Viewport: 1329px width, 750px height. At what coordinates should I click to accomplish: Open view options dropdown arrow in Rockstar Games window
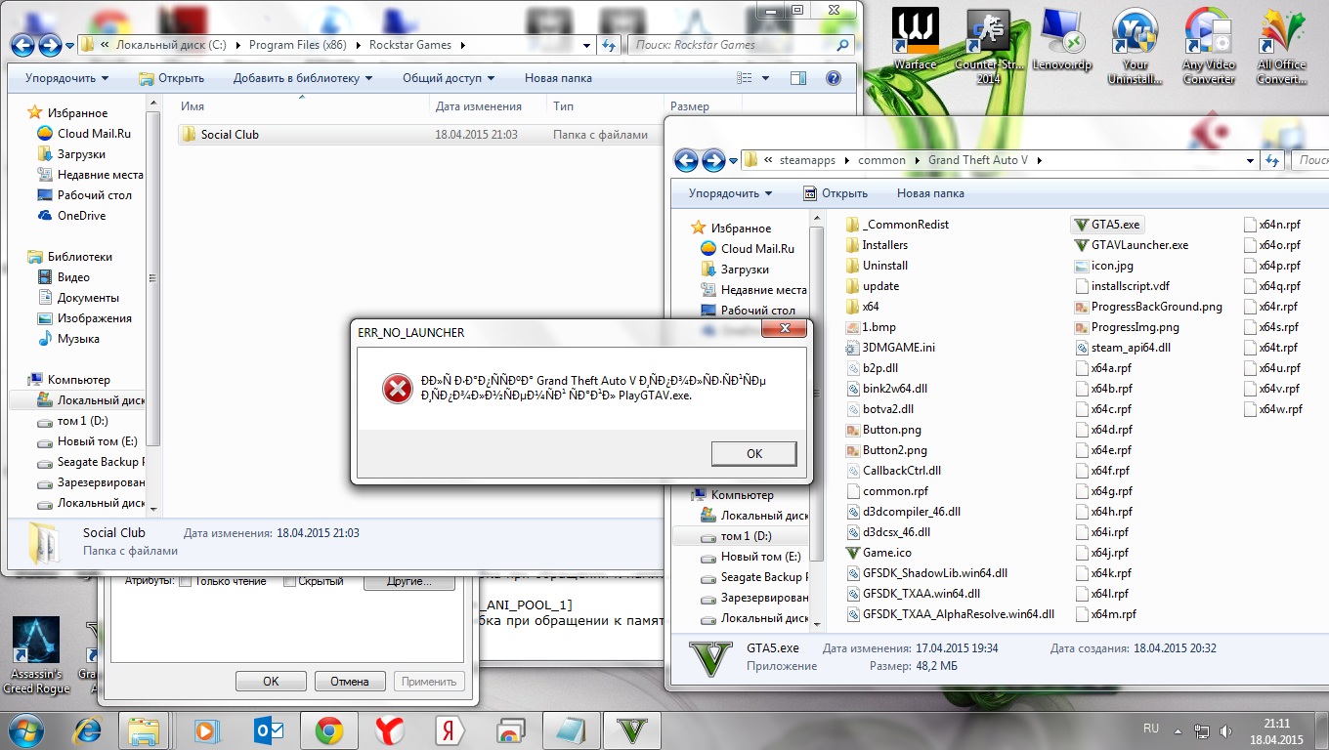[765, 78]
